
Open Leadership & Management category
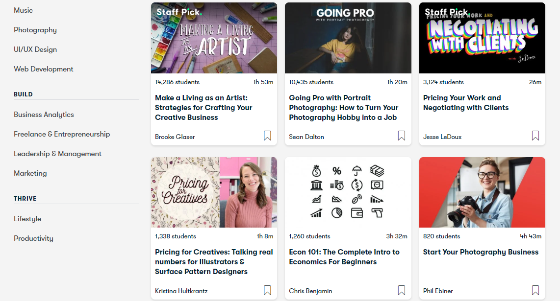57,154
